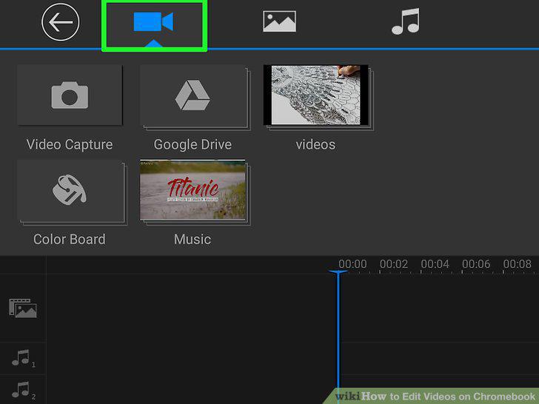Select audio track 1 icon
Screen dimensions: 539x404
tap(23, 358)
